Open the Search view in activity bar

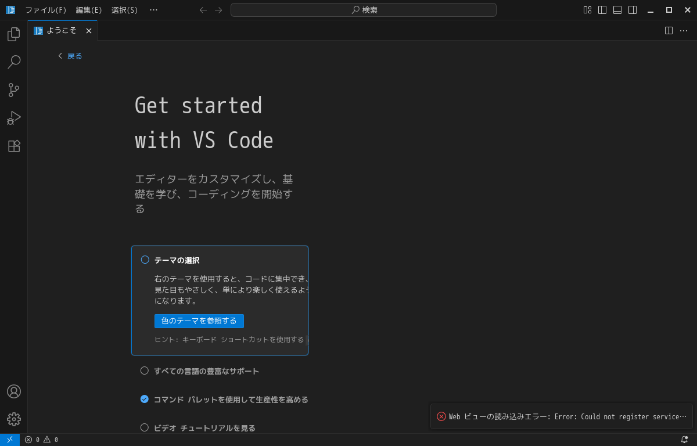coord(13,62)
